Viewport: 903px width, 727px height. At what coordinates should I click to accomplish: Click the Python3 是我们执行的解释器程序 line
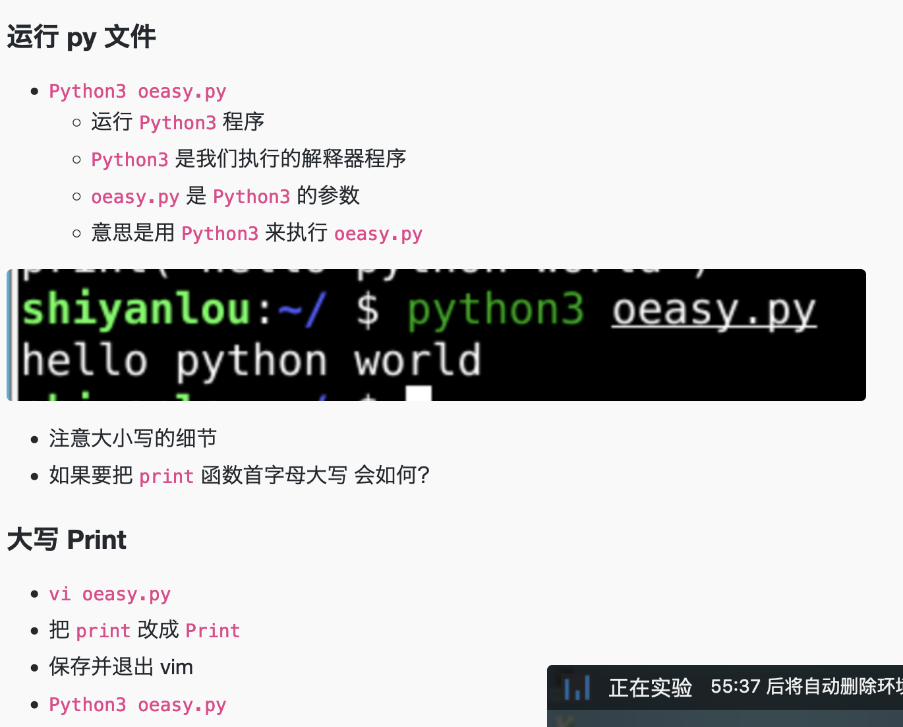point(248,160)
